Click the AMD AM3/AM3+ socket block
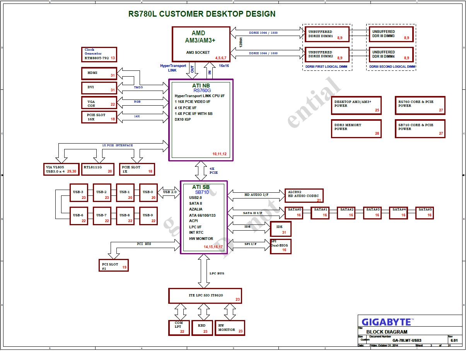The height and width of the screenshot is (351, 466). click(201, 44)
